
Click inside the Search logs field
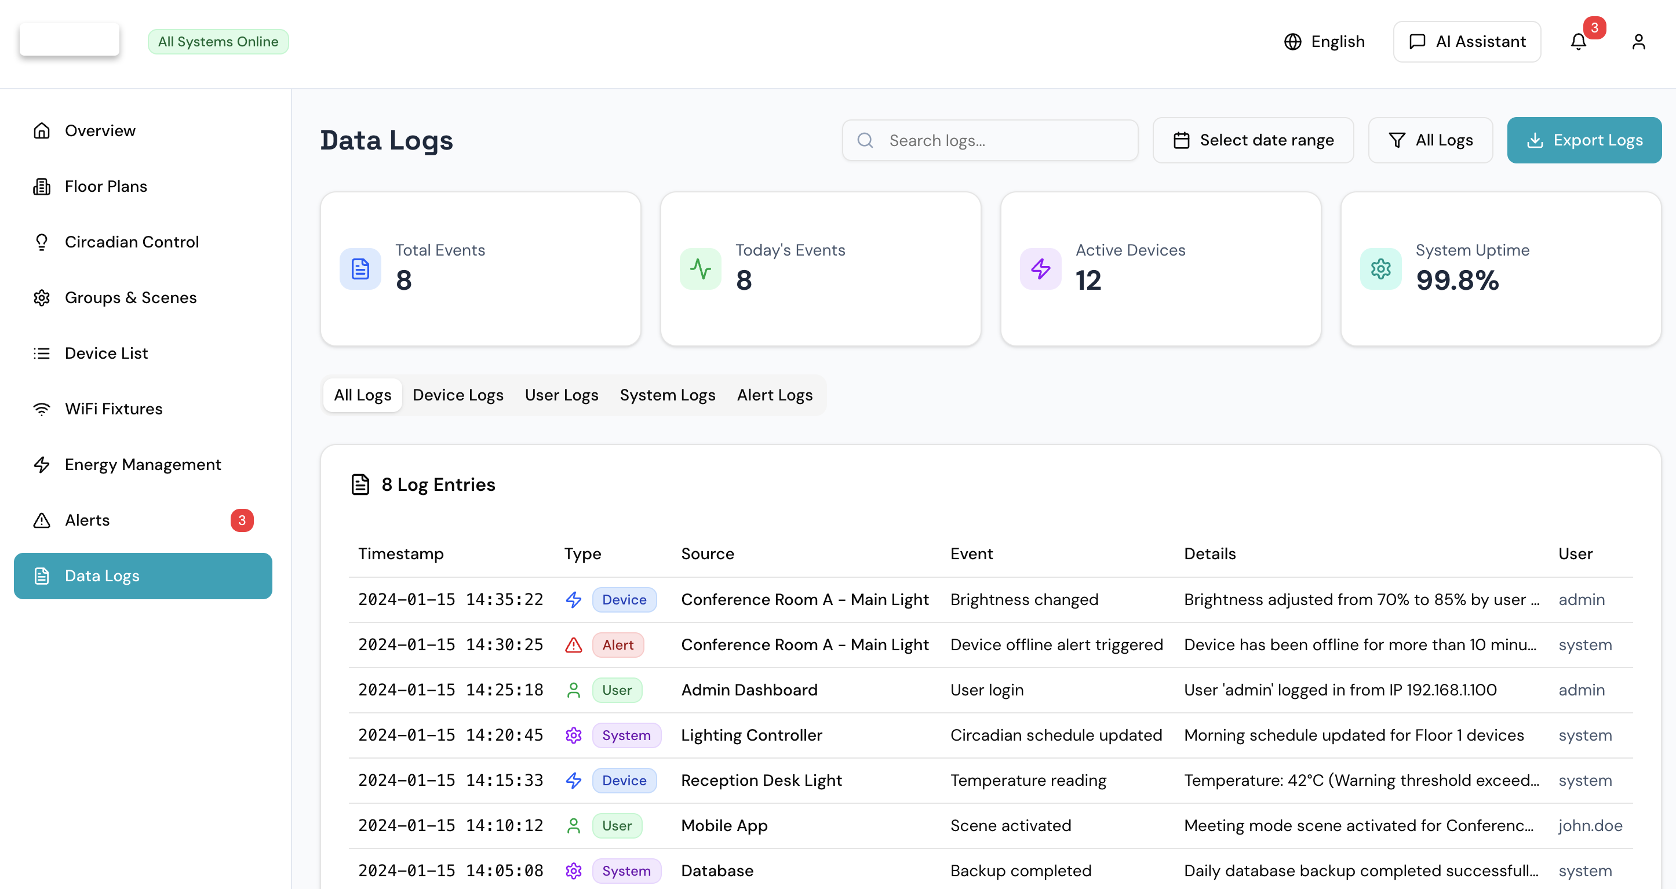pos(989,140)
